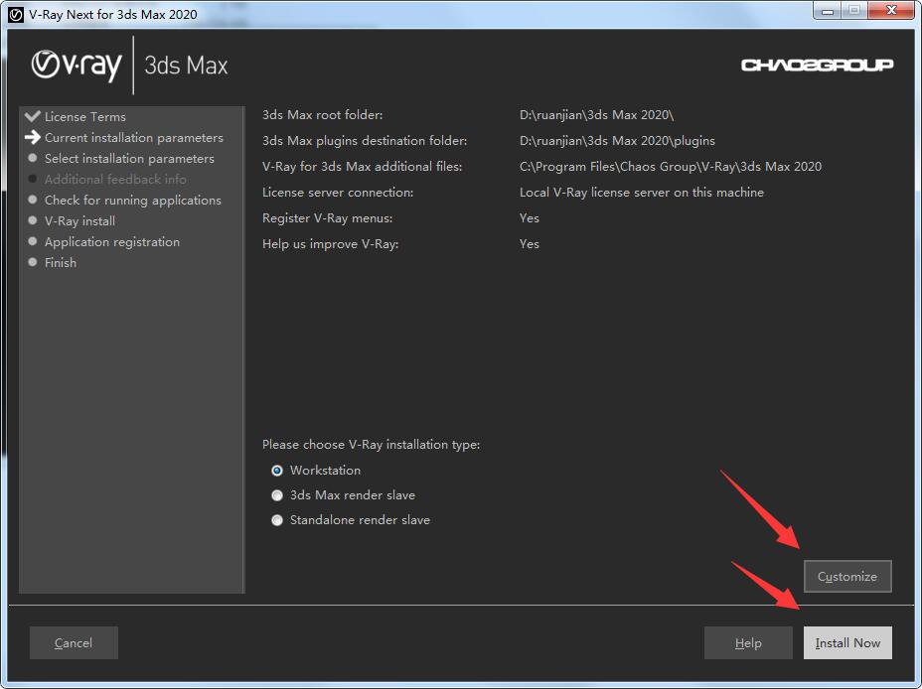Screen dimensions: 922x689
Task: Select Standalone render slave option
Action: tap(277, 520)
